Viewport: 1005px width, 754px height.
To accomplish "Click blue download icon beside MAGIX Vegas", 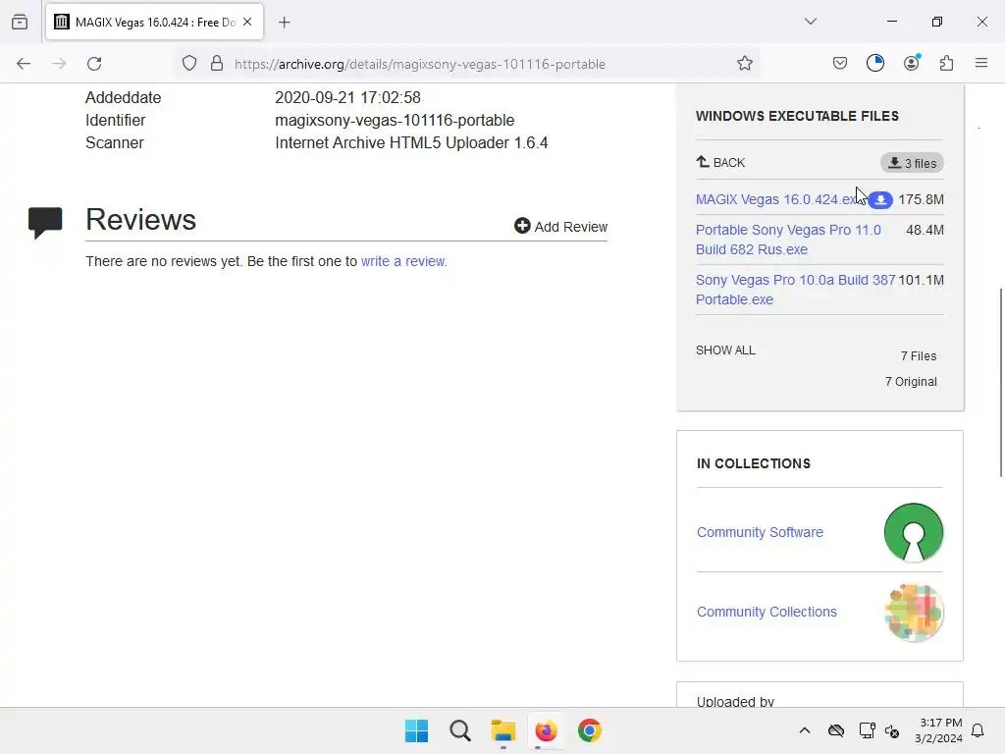I will click(880, 200).
